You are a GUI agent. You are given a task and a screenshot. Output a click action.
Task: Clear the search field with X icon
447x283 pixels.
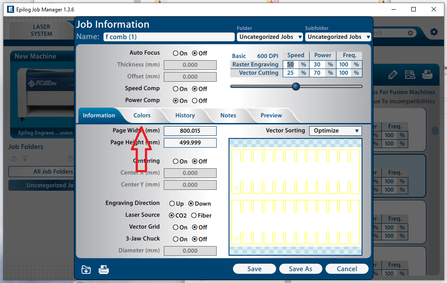(410, 33)
